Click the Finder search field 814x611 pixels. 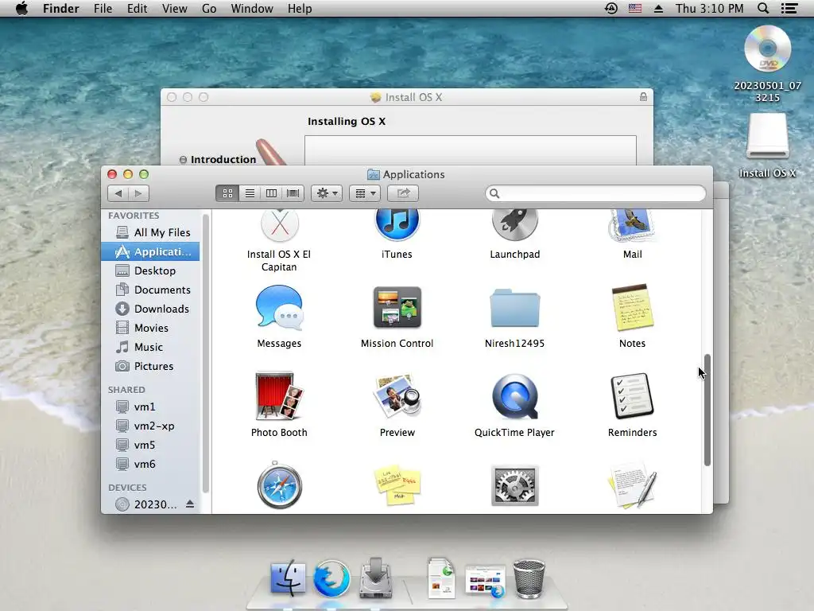(x=595, y=193)
